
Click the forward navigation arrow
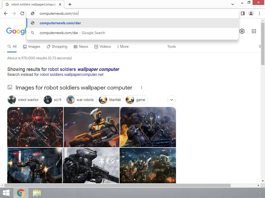(14, 13)
